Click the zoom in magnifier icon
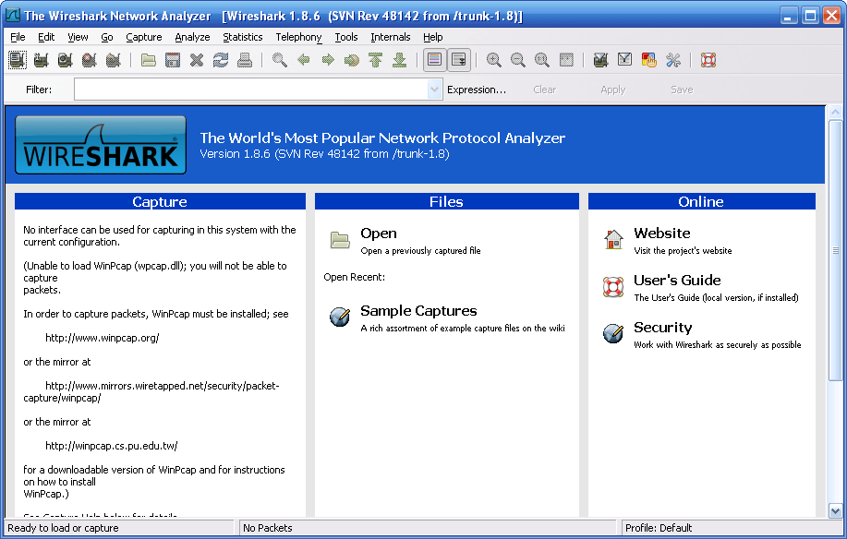This screenshot has height=539, width=847. tap(494, 60)
